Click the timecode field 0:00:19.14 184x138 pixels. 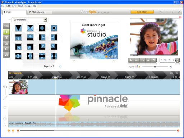pos(167,60)
